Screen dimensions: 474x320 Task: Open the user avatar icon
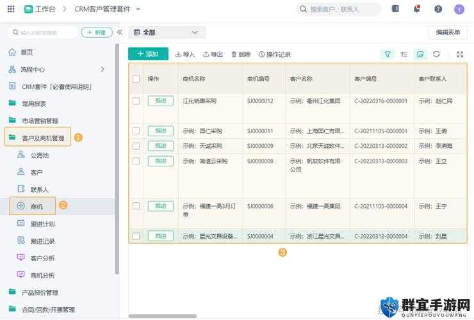coord(459,10)
